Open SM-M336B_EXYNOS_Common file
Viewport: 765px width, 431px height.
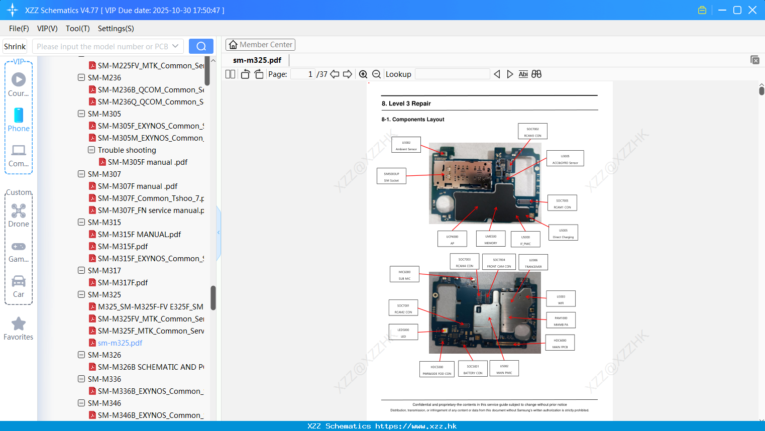pos(147,391)
